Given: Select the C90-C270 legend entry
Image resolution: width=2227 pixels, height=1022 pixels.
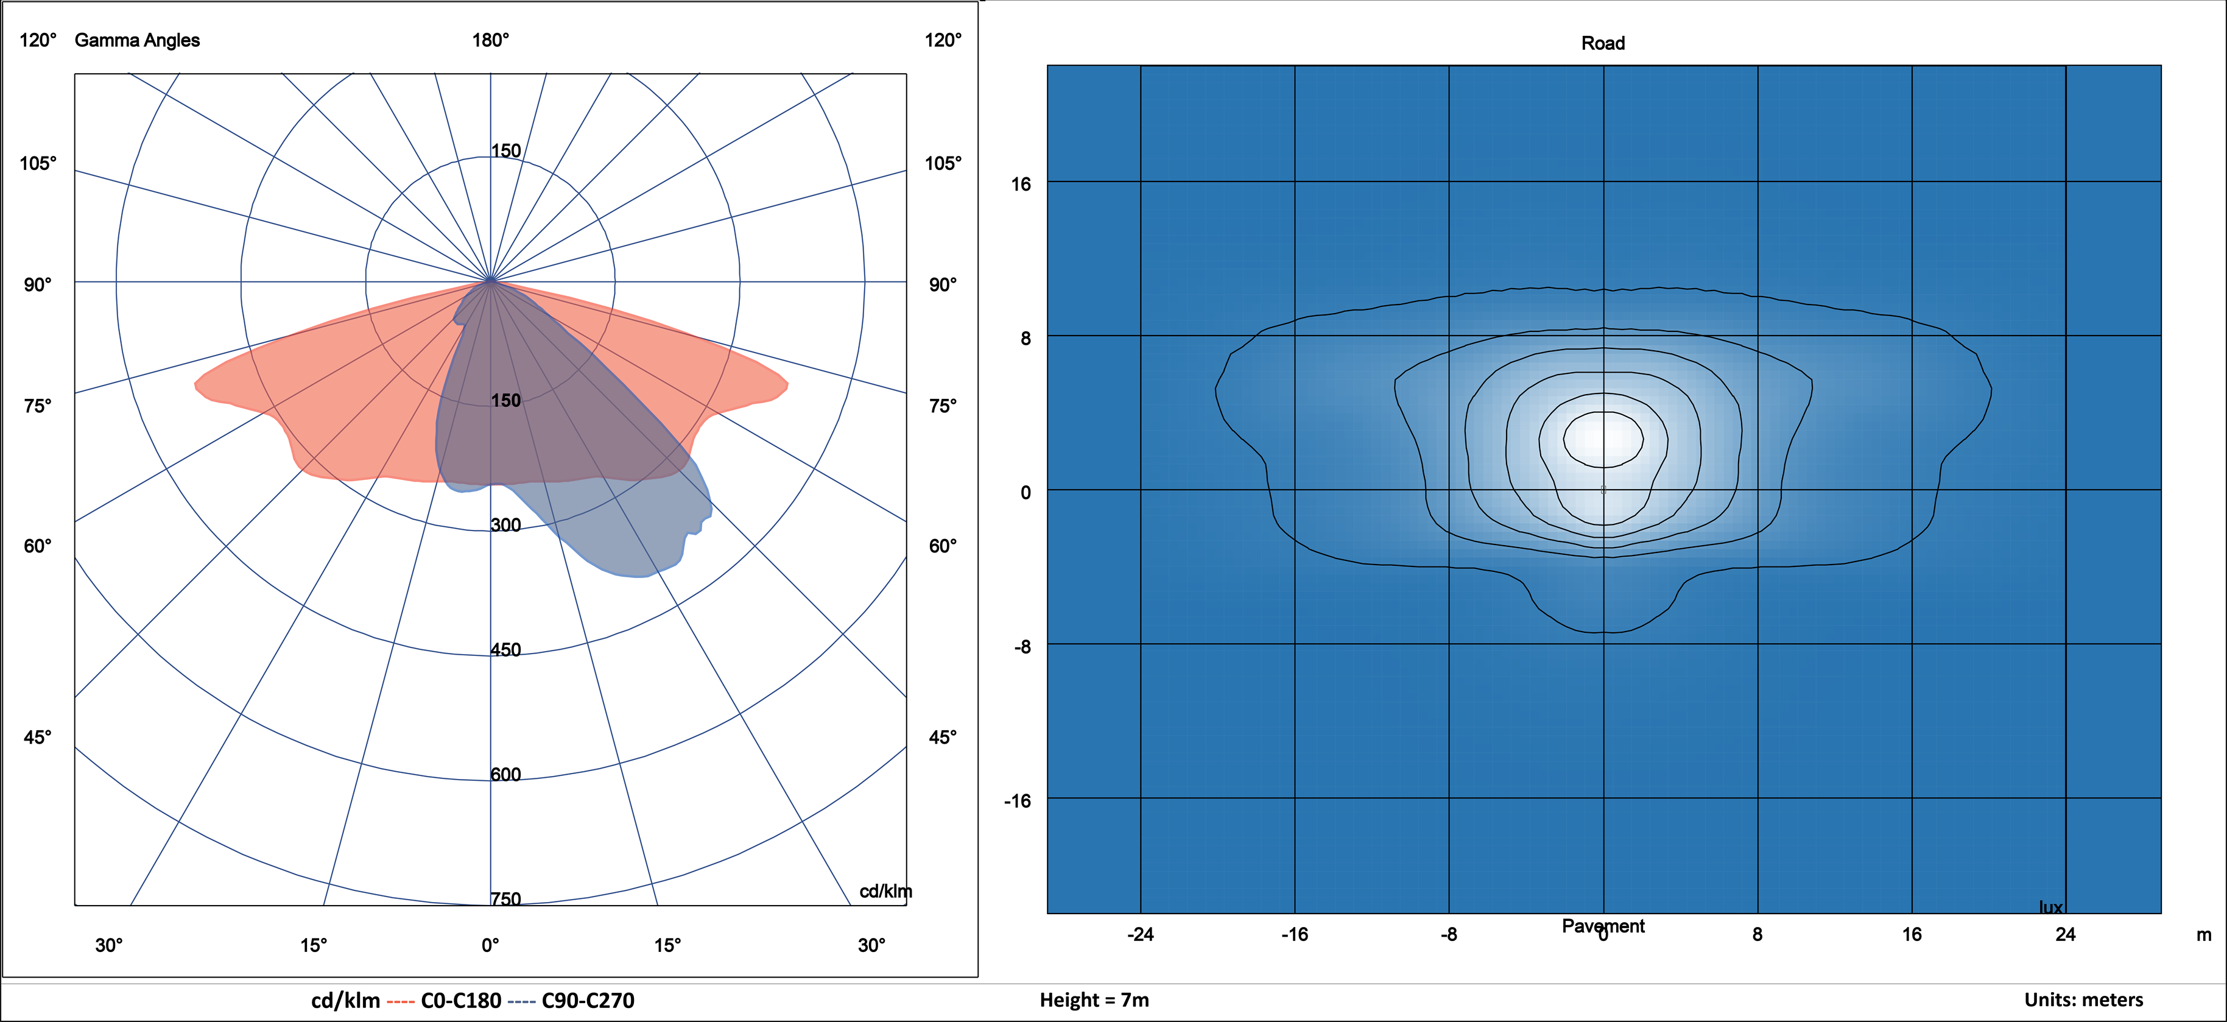Looking at the screenshot, I should pyautogui.click(x=588, y=1001).
